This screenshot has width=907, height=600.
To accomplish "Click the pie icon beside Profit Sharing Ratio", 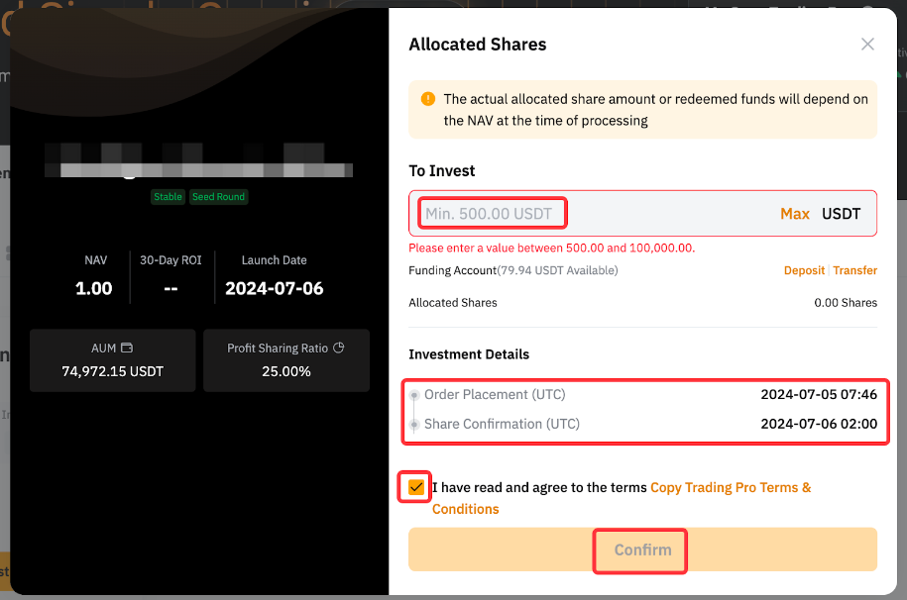I will click(338, 349).
